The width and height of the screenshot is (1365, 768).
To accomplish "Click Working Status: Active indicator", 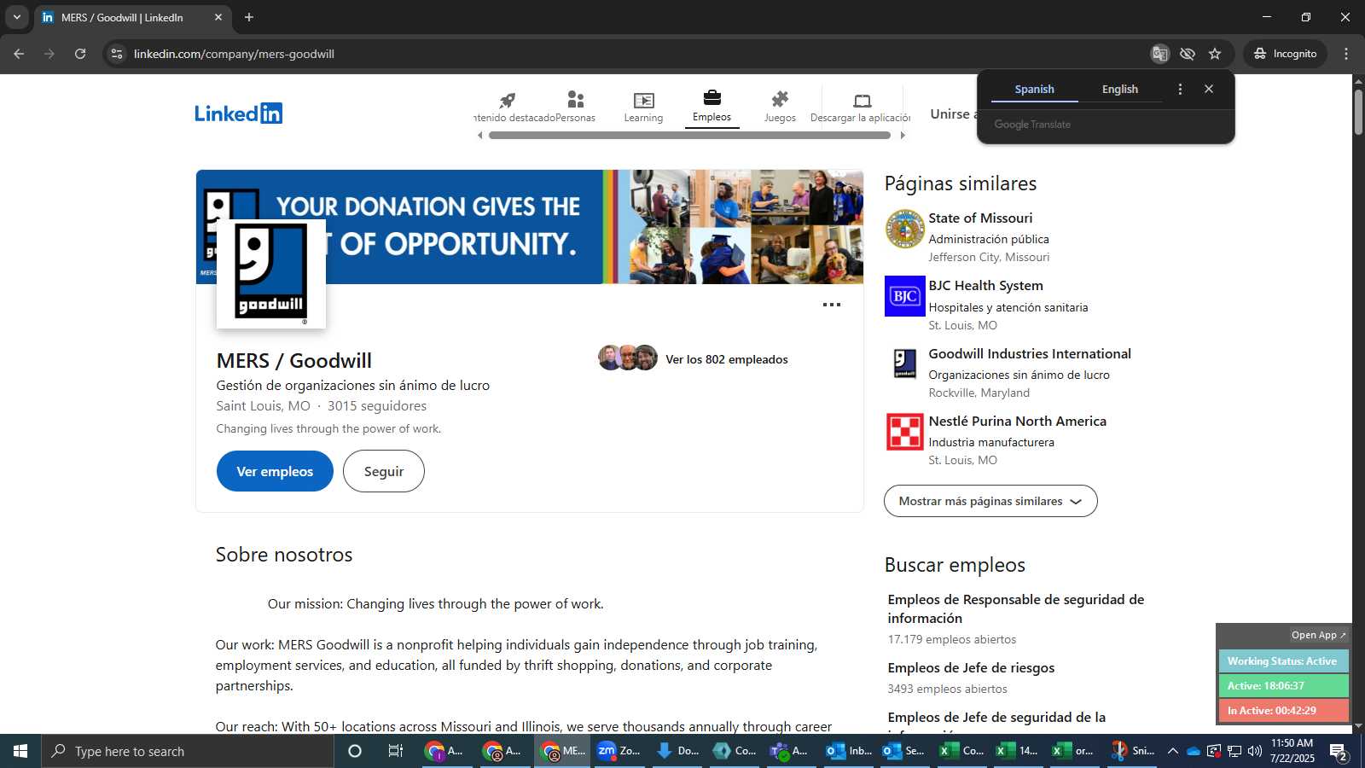I will [1283, 661].
